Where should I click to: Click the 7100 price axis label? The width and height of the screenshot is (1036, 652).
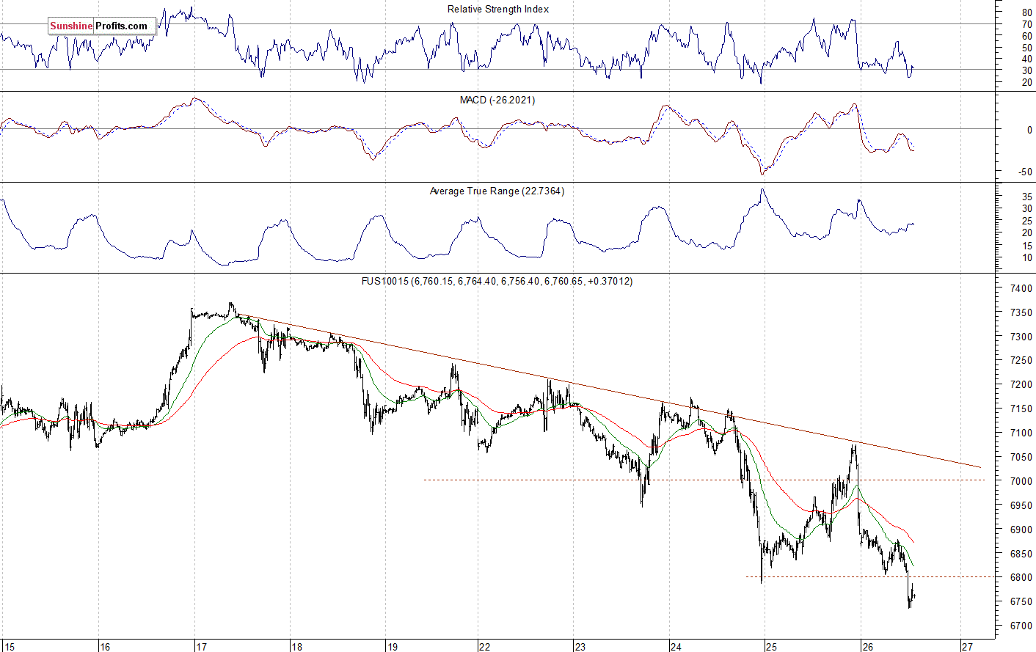[x=1021, y=433]
